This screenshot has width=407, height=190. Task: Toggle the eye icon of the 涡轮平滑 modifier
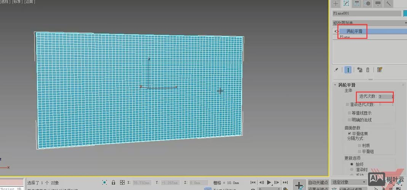click(337, 32)
